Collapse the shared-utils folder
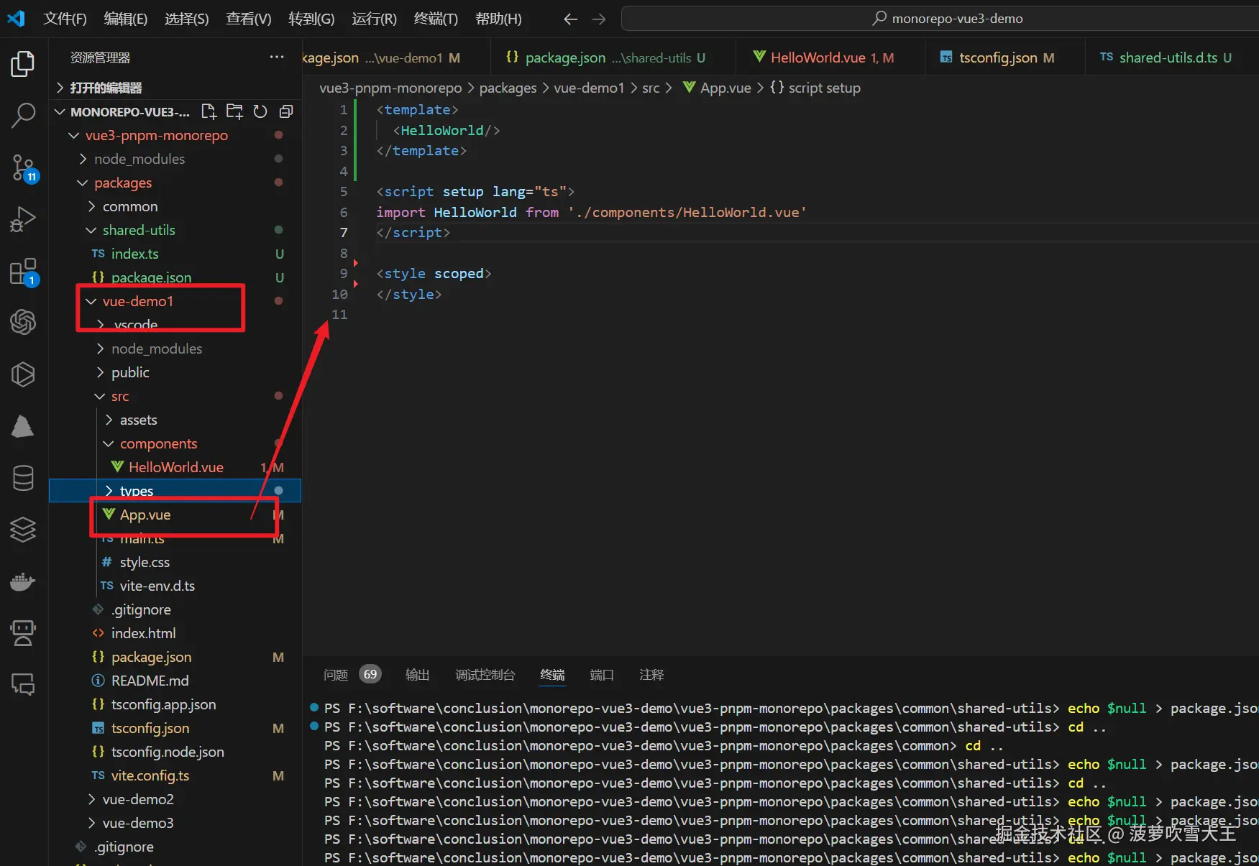The image size is (1259, 866). (x=138, y=230)
